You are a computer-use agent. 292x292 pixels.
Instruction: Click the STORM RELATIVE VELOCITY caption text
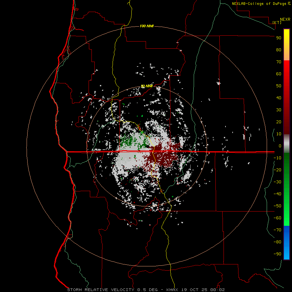101,290
